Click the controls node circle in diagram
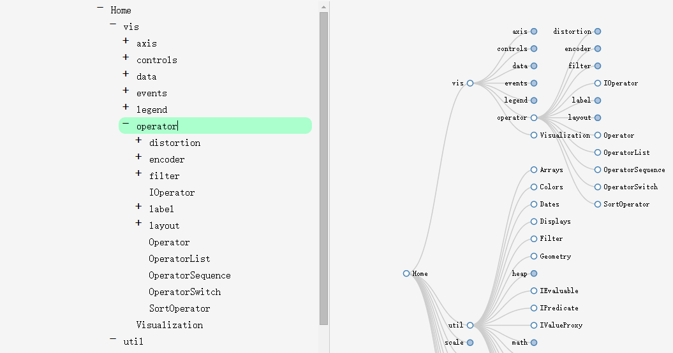This screenshot has width=673, height=353. coord(534,48)
